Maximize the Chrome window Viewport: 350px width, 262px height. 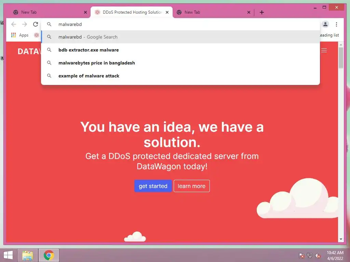(x=324, y=8)
